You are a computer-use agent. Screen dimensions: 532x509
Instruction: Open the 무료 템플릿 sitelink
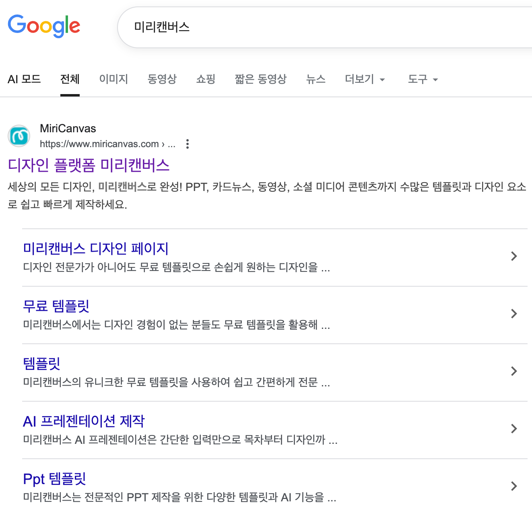click(56, 306)
